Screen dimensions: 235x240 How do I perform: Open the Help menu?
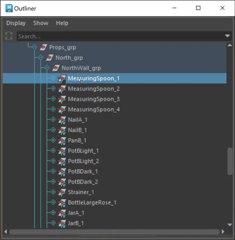tap(62, 23)
